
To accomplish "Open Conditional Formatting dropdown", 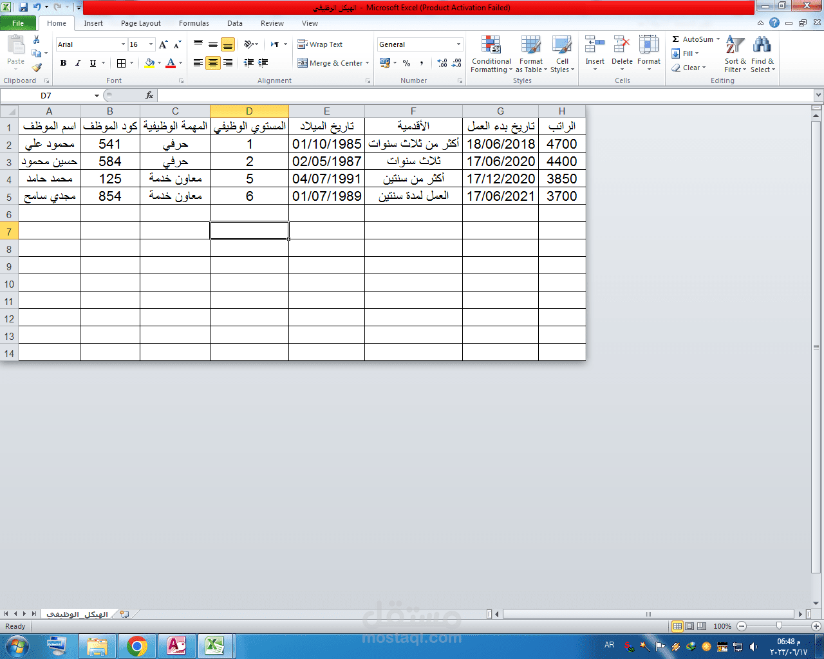I will (x=491, y=54).
